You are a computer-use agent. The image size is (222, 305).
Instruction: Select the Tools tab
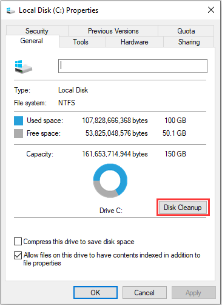(81, 42)
